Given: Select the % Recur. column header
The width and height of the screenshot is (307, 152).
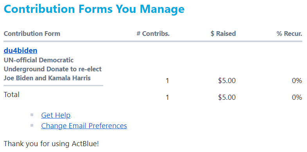Looking at the screenshot, I should [x=289, y=34].
